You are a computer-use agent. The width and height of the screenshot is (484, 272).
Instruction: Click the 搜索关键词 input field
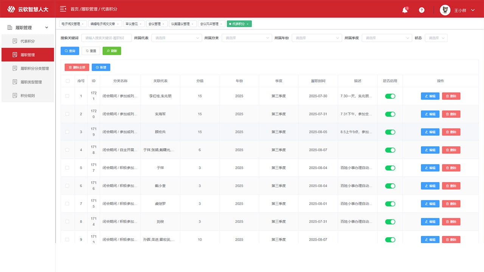[x=106, y=38]
